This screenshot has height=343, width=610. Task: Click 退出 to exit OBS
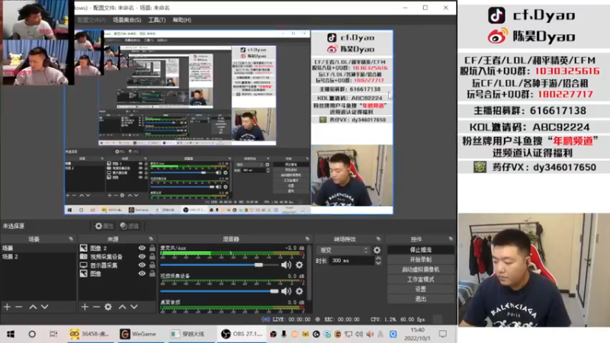pos(421,299)
